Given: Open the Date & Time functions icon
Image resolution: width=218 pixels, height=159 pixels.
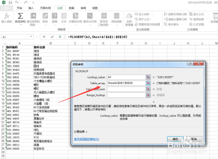Looking at the screenshot, I should 75,16.
